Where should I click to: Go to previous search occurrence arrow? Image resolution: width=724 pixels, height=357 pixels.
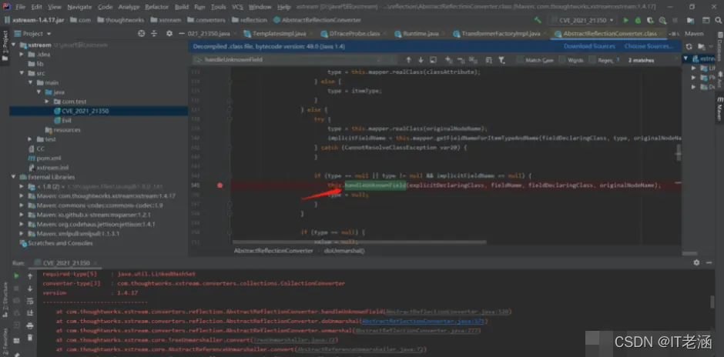click(409, 60)
